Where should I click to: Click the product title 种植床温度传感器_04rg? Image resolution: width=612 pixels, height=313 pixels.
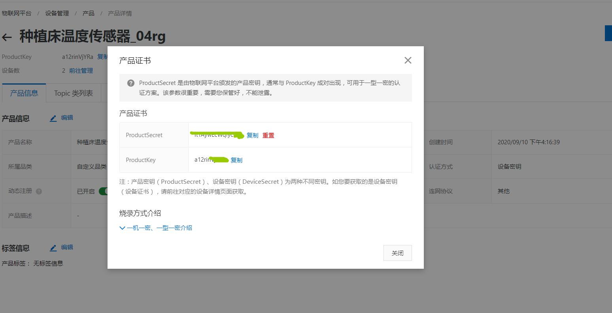pyautogui.click(x=93, y=36)
